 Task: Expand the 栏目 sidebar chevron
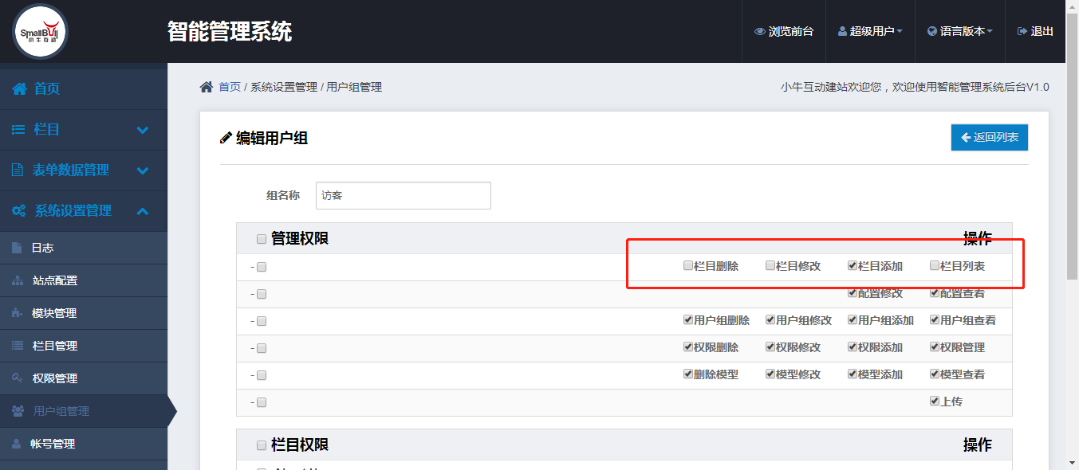[143, 130]
